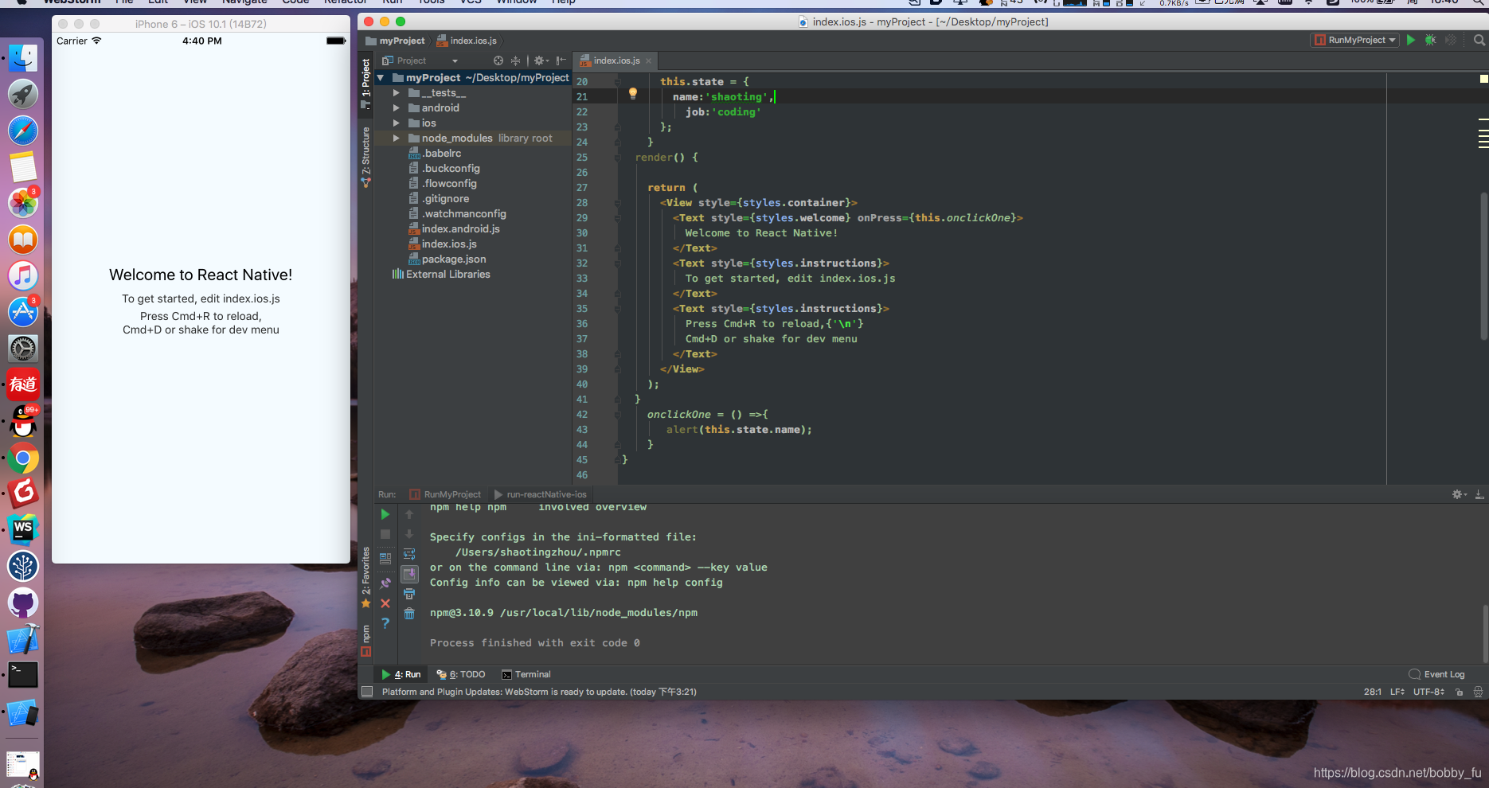Click the scroll from source target icon
This screenshot has height=788, width=1489.
coord(498,60)
